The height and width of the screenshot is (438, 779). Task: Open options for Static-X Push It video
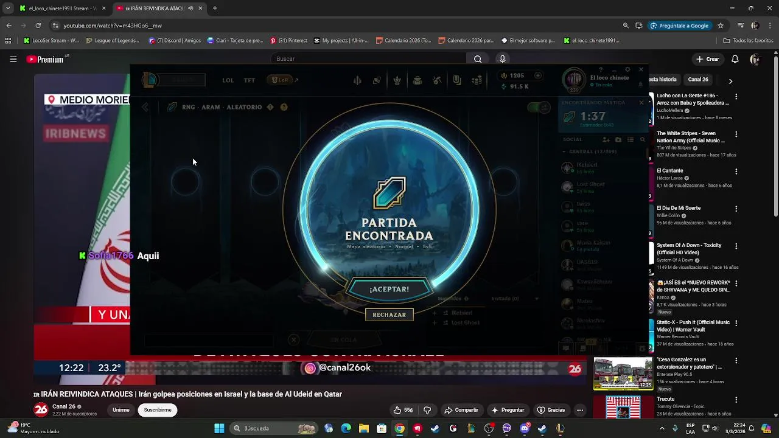coord(736,323)
